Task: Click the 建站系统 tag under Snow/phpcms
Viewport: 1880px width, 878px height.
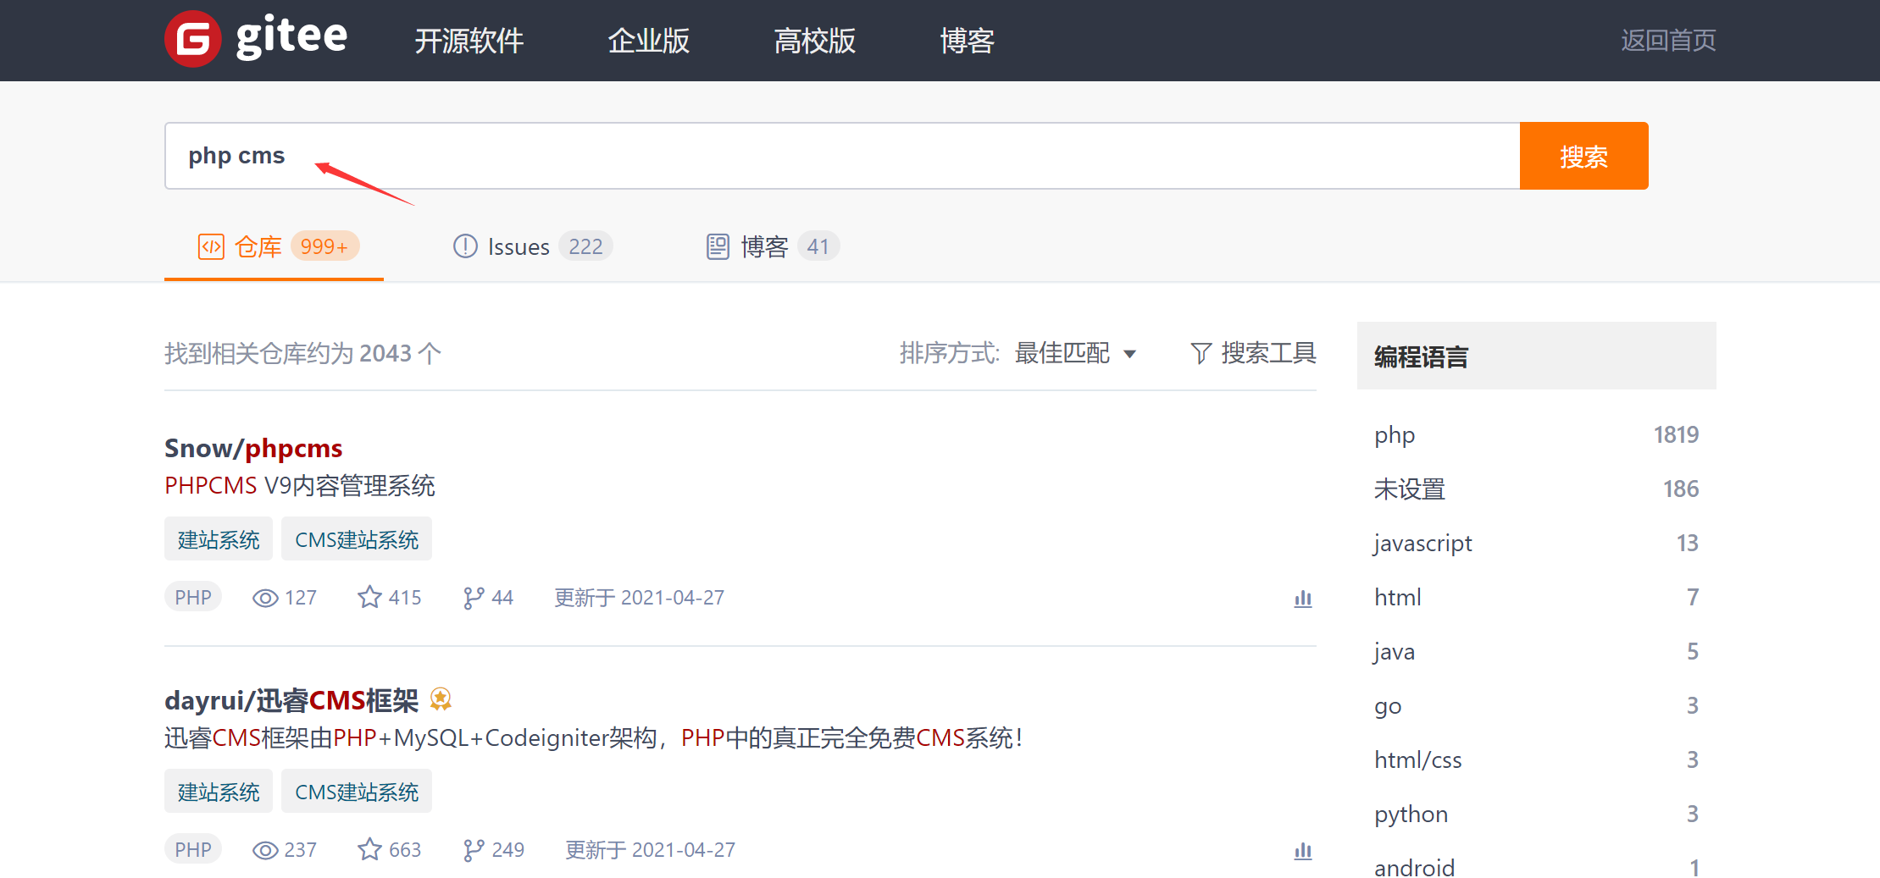Action: (219, 539)
